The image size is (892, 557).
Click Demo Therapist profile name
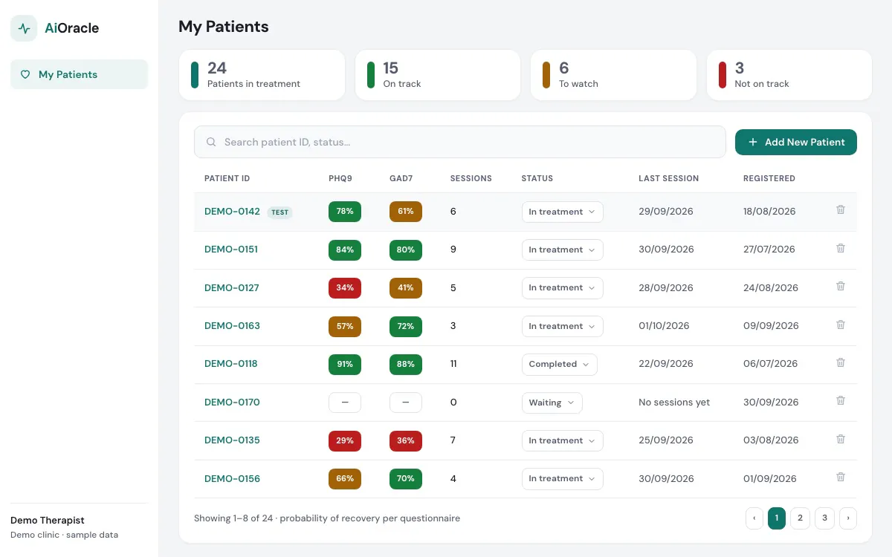coord(48,521)
